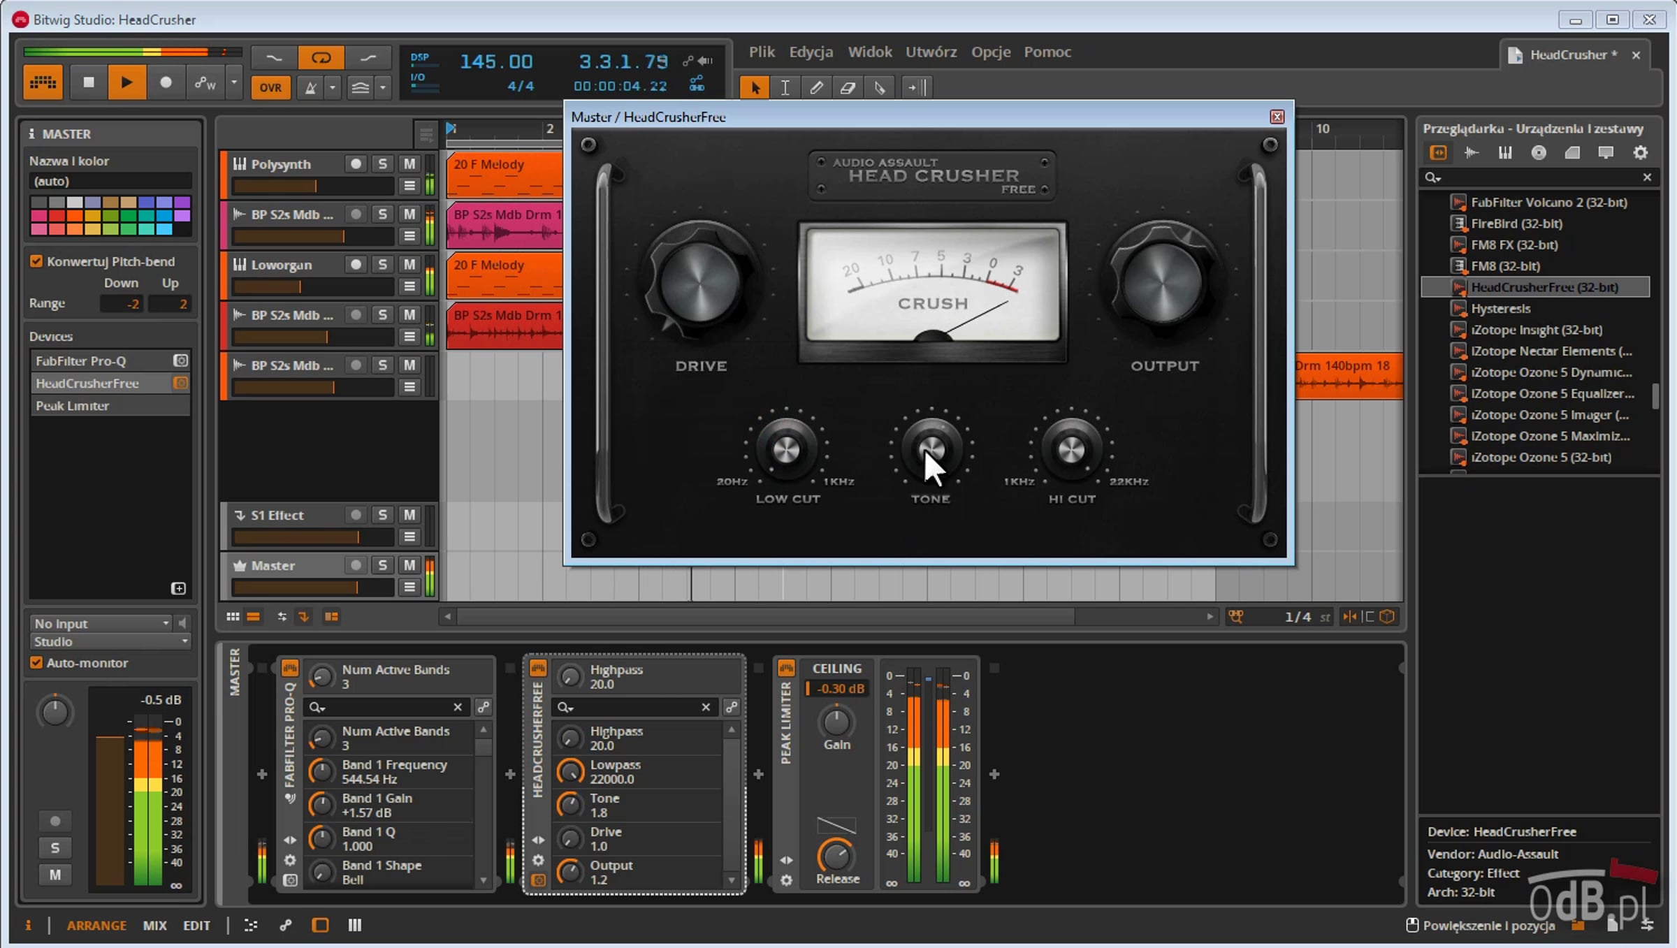Screen dimensions: 1677x948
Task: Select iZotope Insight (32-bit) in browser
Action: pyautogui.click(x=1537, y=330)
